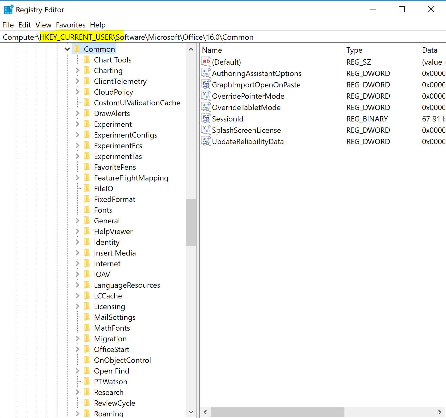Select the LCCache key
446x418 pixels.
[108, 296]
